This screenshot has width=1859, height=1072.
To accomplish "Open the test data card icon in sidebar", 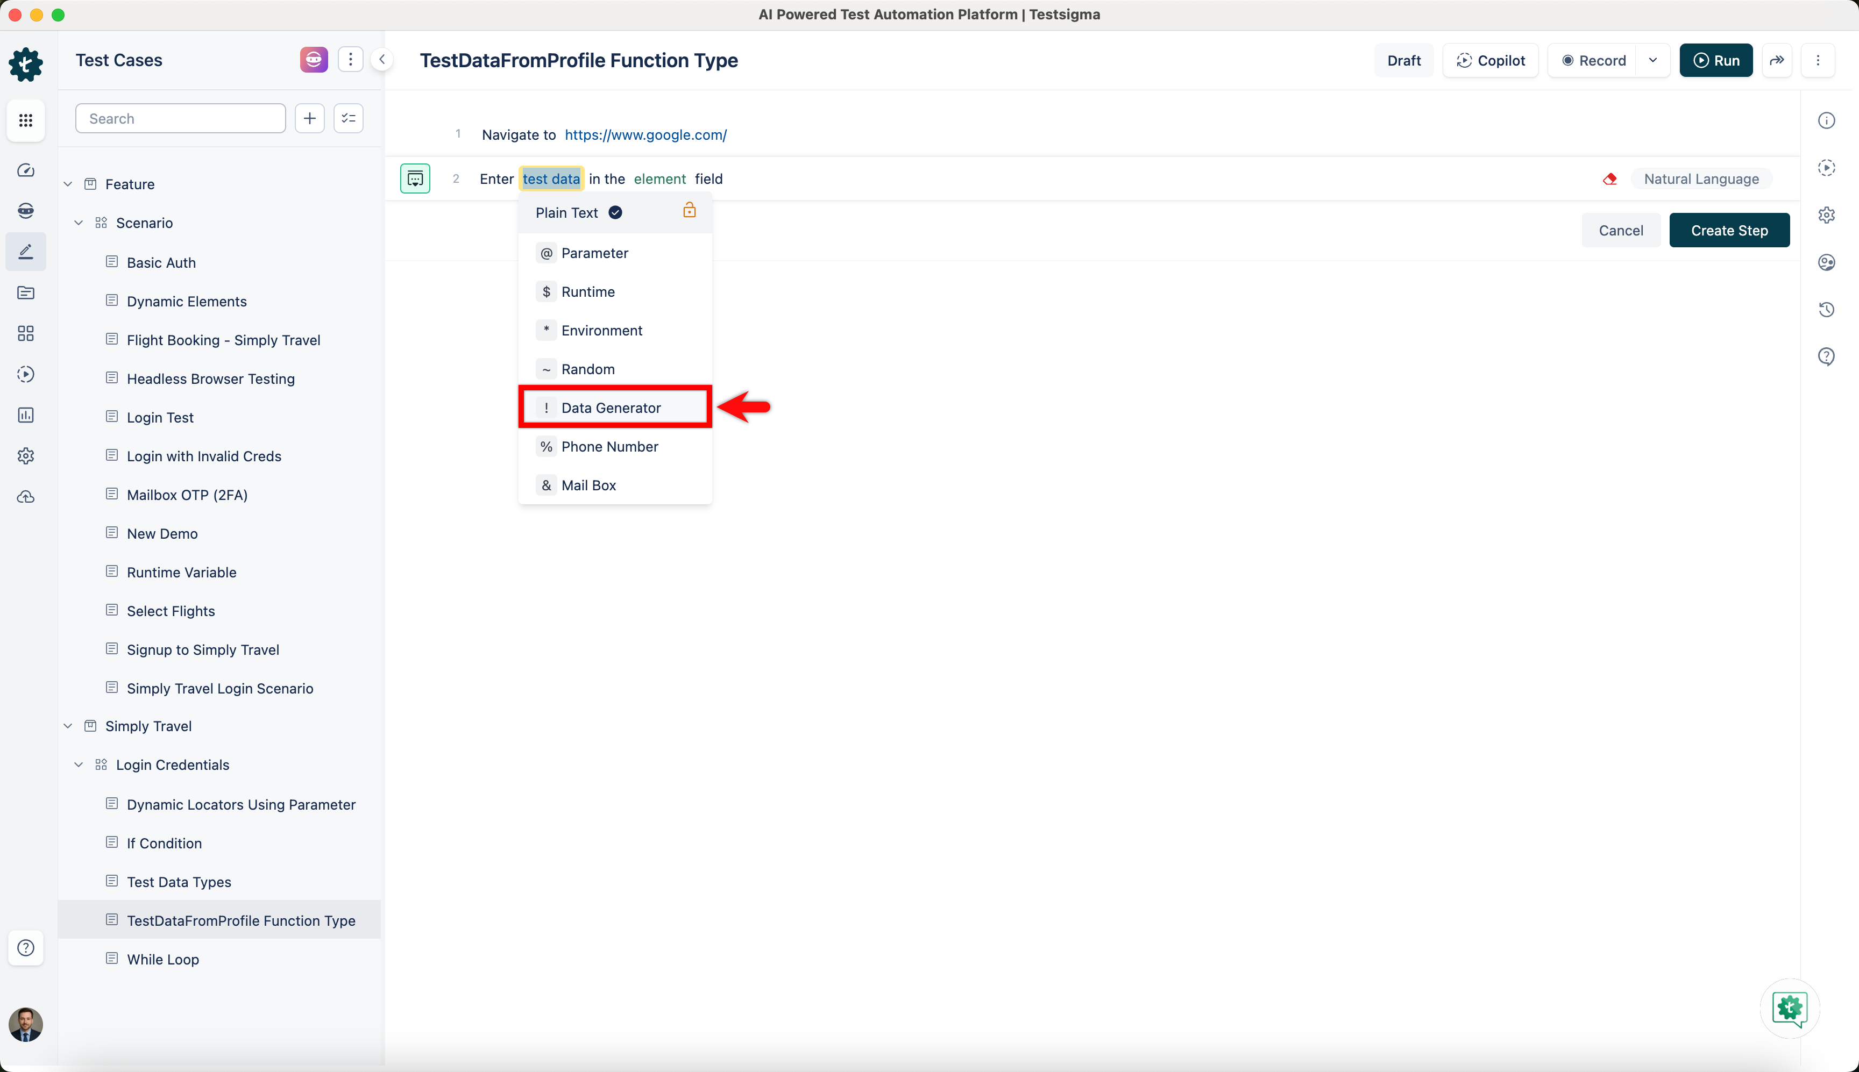I will coord(26,293).
